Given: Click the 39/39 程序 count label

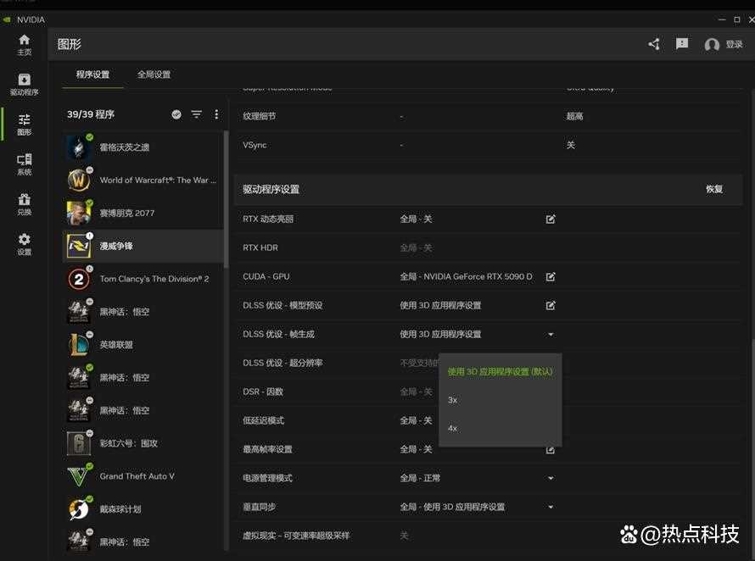Looking at the screenshot, I should pyautogui.click(x=91, y=114).
